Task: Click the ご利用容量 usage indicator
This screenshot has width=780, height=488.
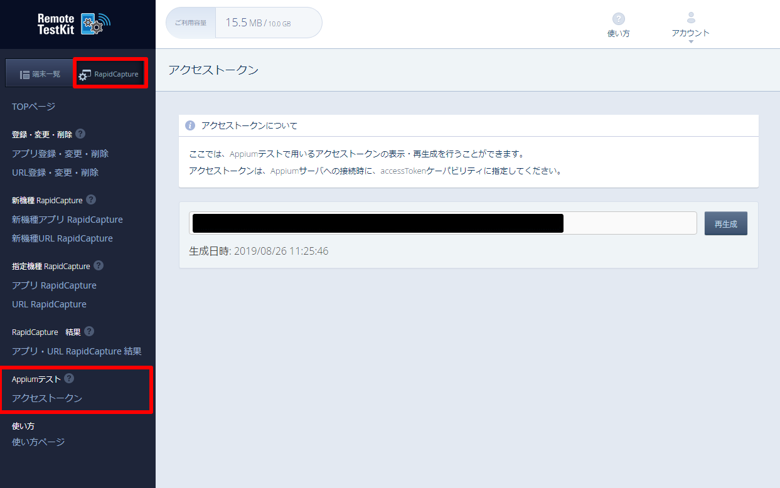Action: [x=244, y=23]
